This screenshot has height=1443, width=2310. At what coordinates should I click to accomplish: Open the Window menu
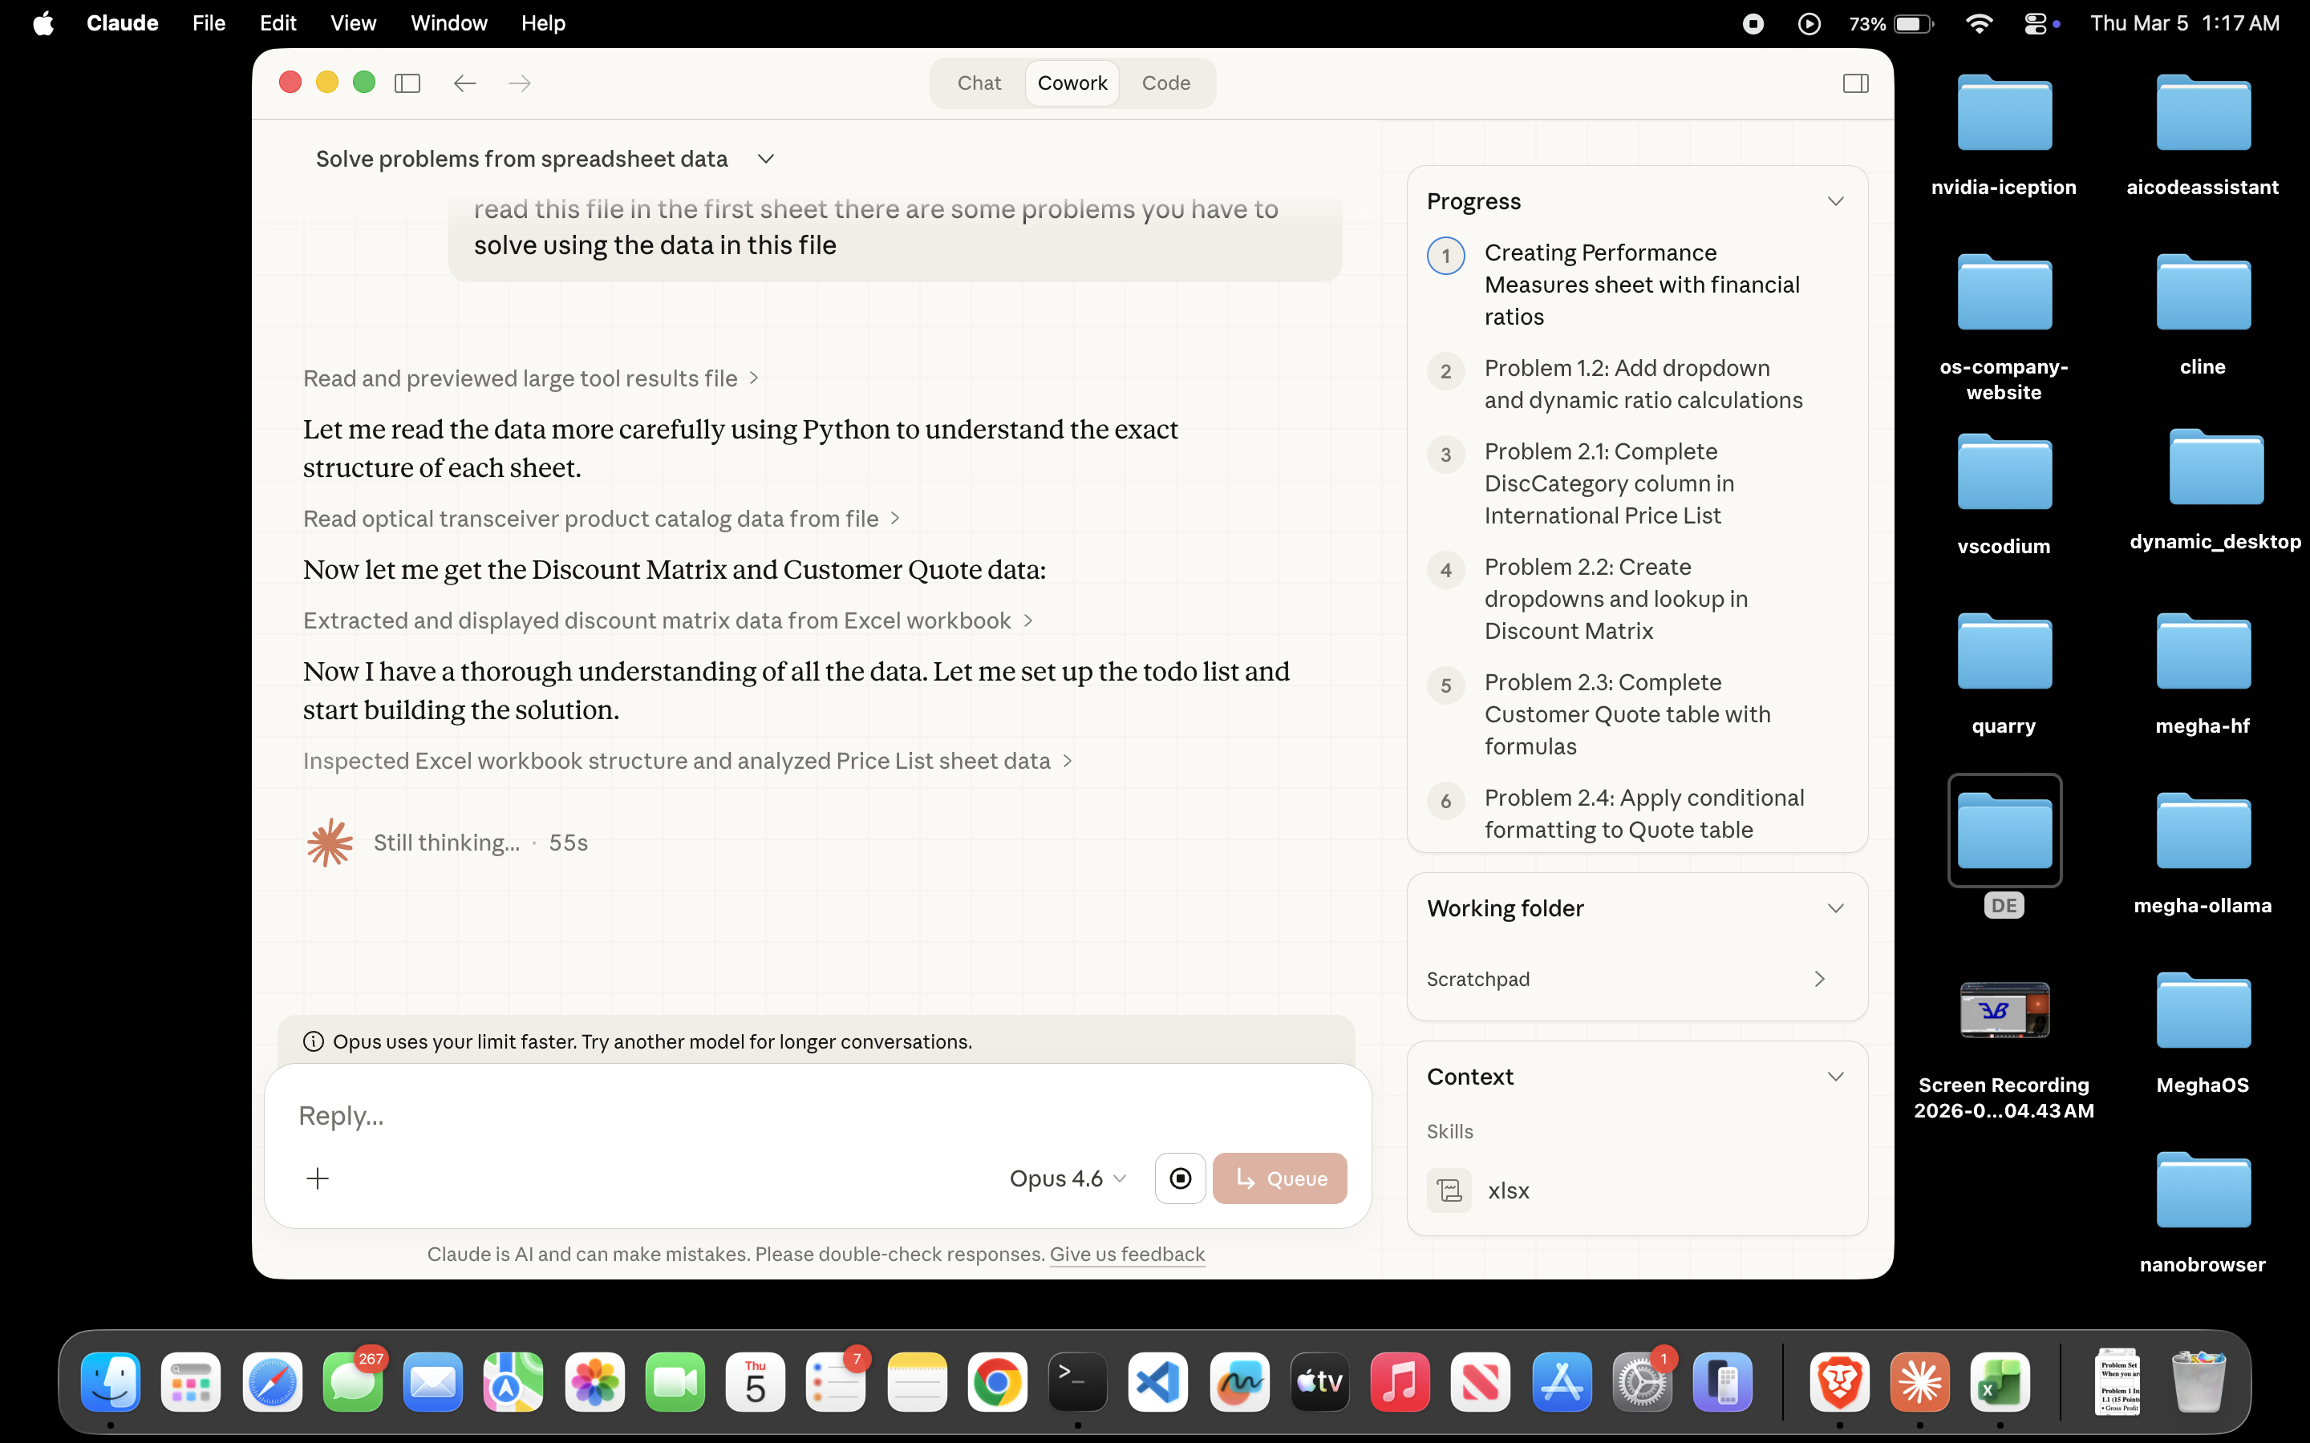pyautogui.click(x=448, y=23)
